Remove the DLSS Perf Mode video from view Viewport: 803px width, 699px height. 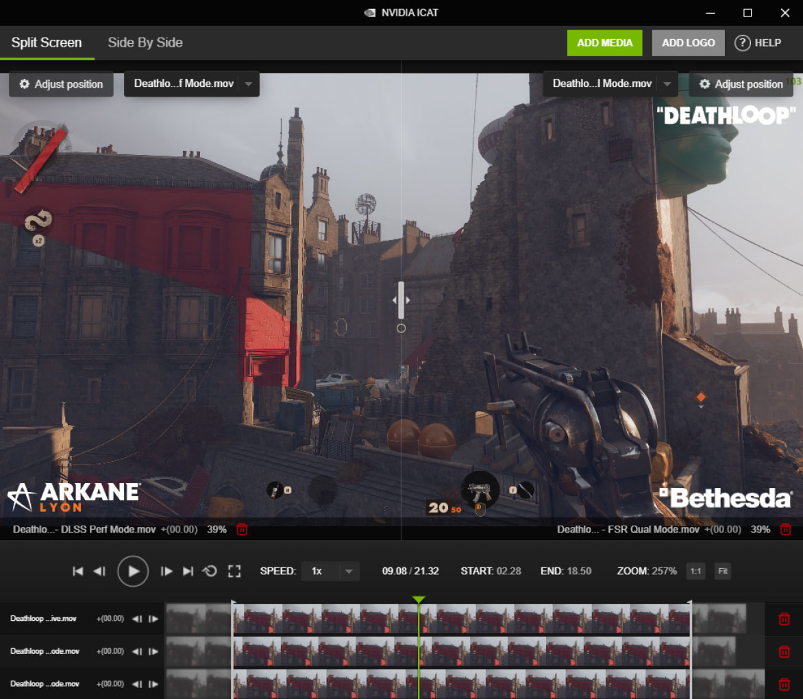(x=242, y=530)
